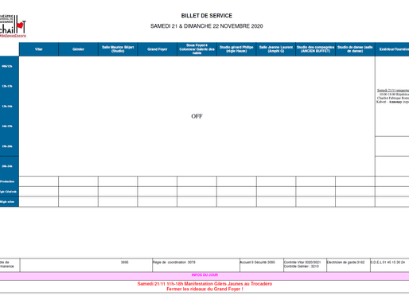Click the '09h/12h' time slot row label
The height and width of the screenshot is (307, 409).
tap(7, 66)
